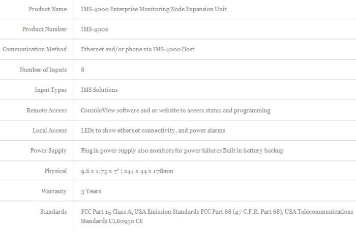Click the "Power Supply" label
Viewport: 356px width, 232px height.
tap(48, 151)
